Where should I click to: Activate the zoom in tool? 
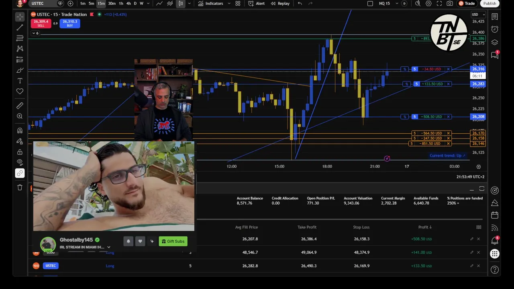coord(20,116)
